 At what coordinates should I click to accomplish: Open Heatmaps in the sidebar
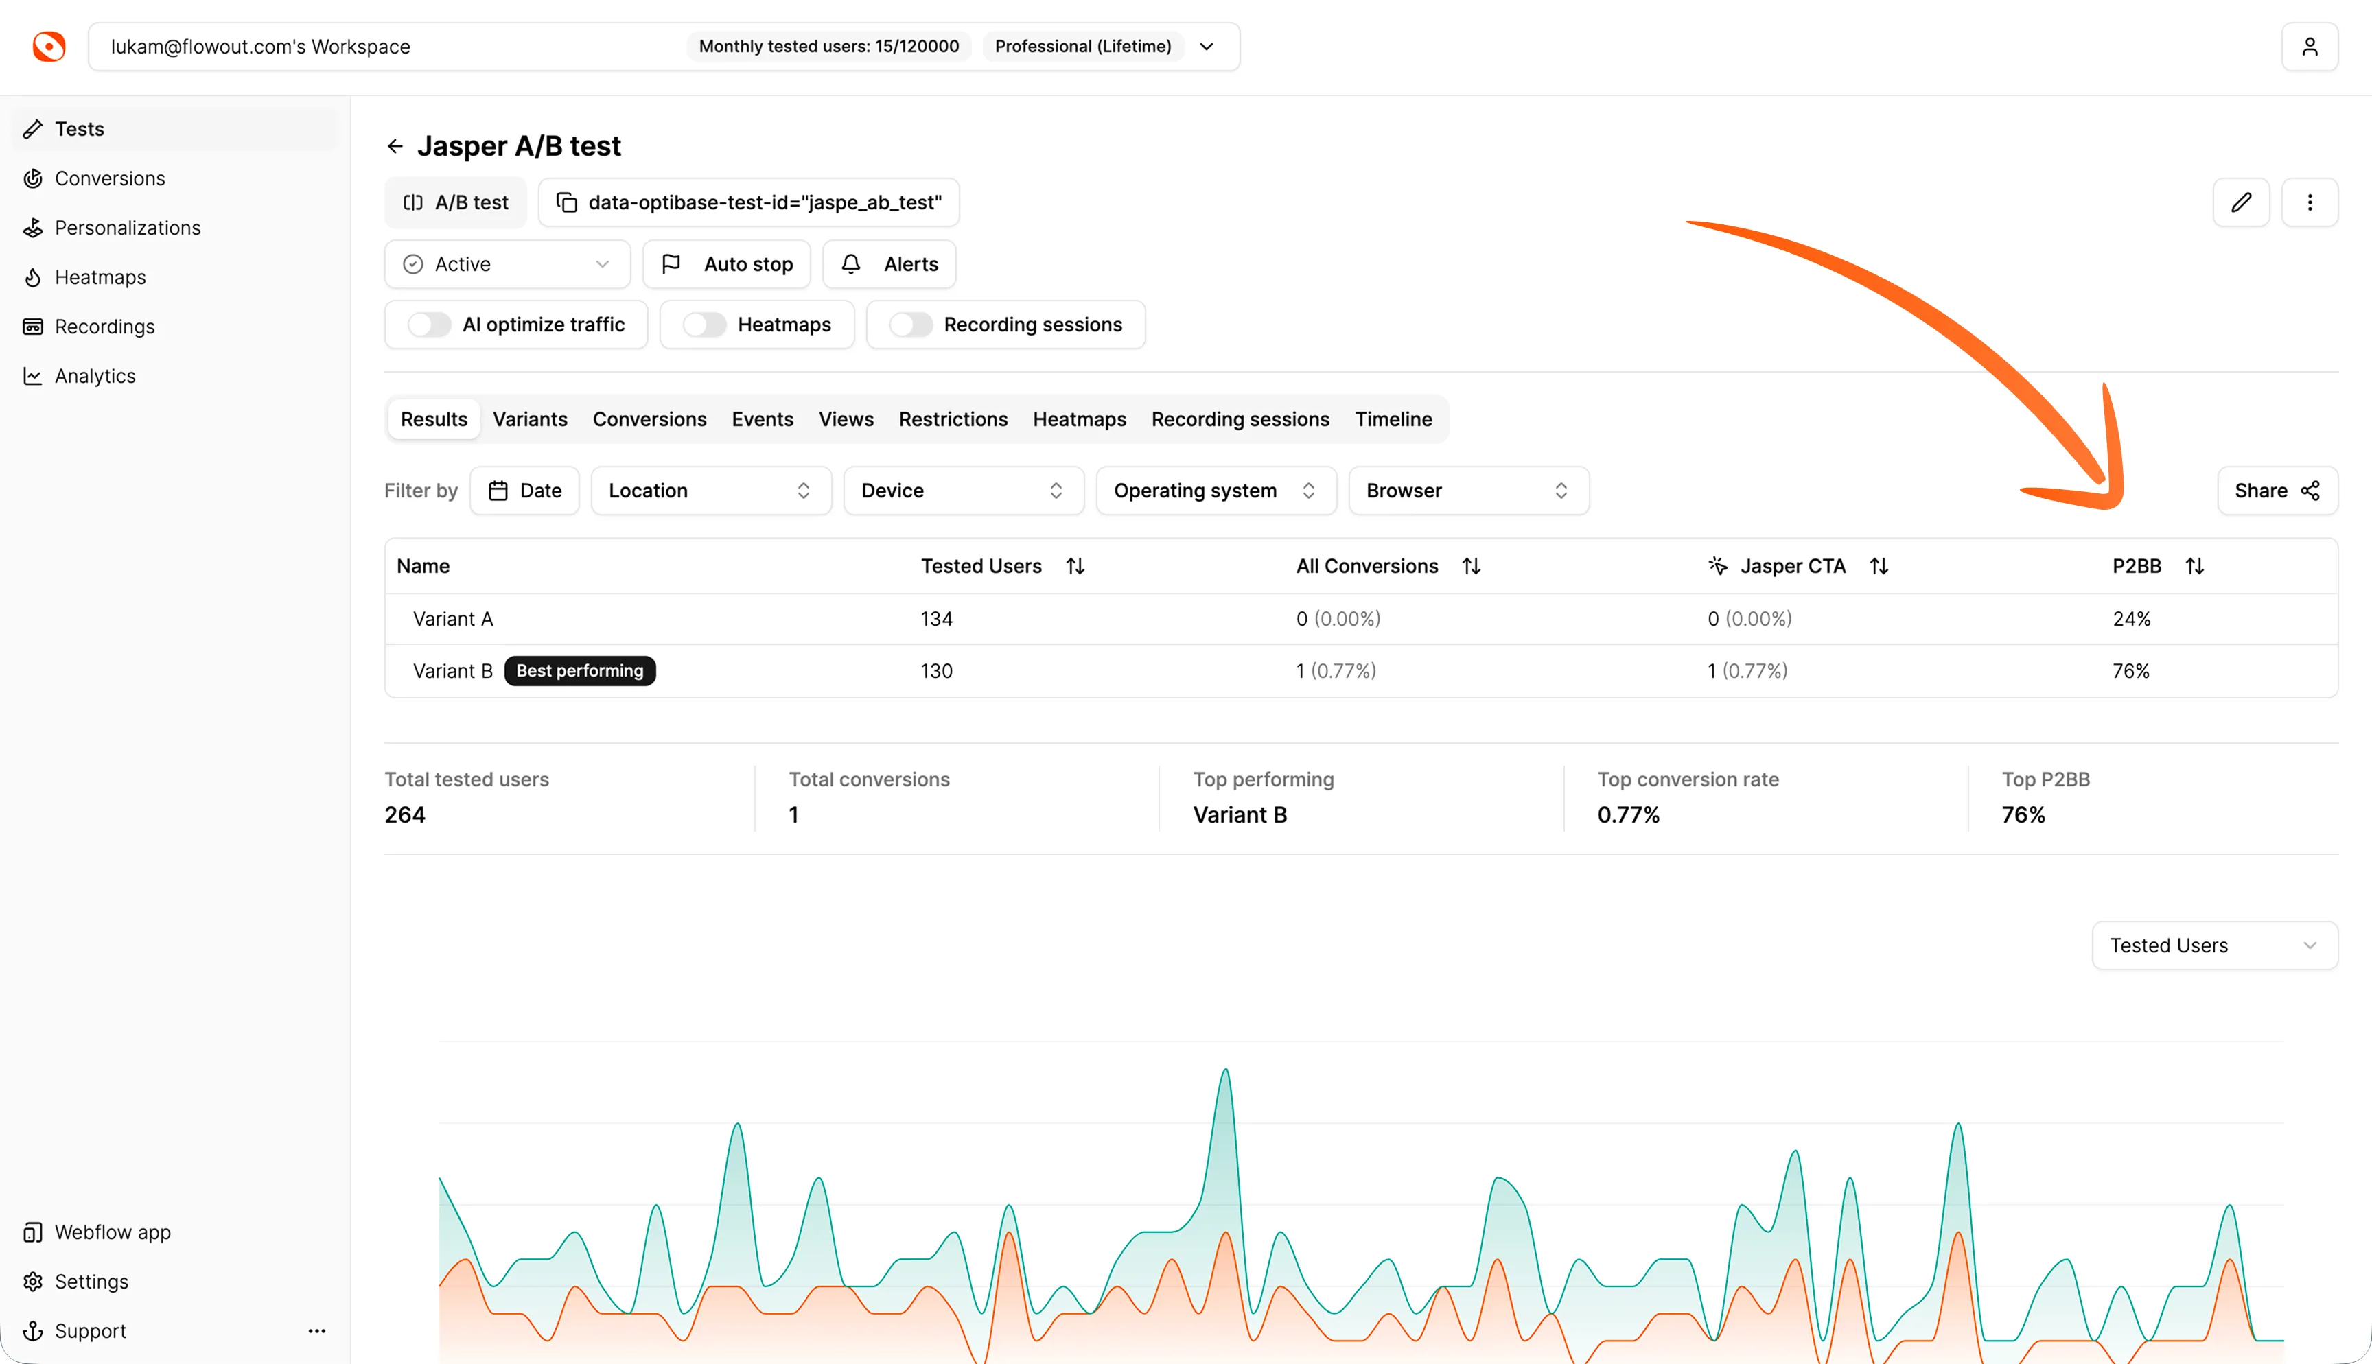100,277
